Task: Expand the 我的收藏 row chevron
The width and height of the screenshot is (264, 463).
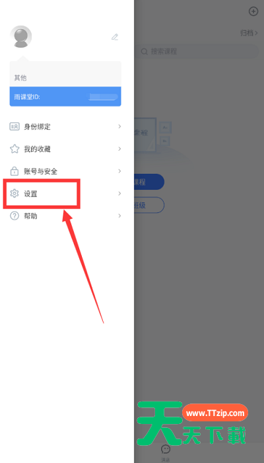Action: click(119, 149)
